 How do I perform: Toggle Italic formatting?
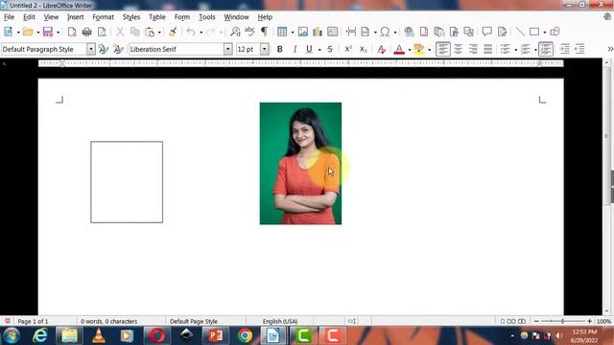coord(295,49)
